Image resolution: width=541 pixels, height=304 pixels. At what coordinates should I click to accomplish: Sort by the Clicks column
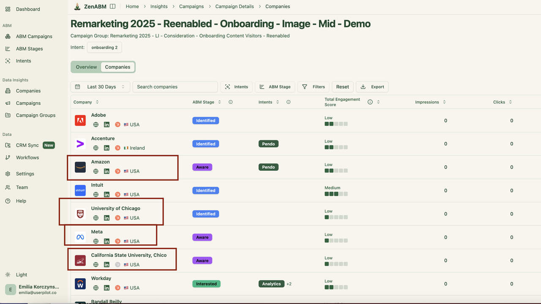click(x=503, y=102)
